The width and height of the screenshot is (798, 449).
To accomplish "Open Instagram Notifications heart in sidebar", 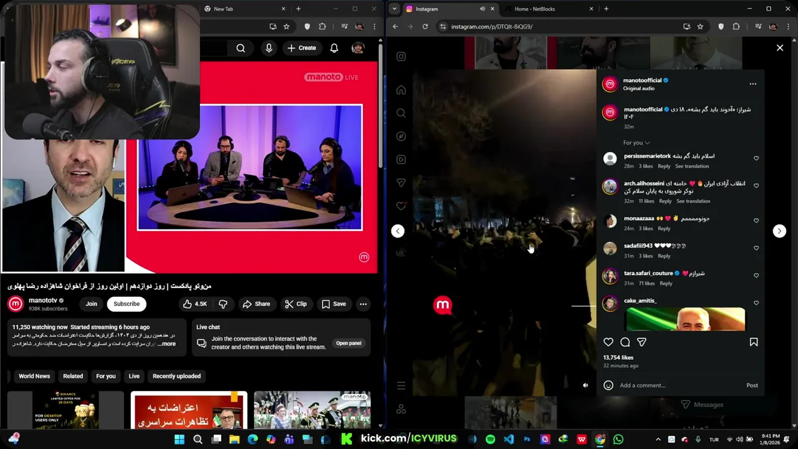I will pyautogui.click(x=401, y=206).
